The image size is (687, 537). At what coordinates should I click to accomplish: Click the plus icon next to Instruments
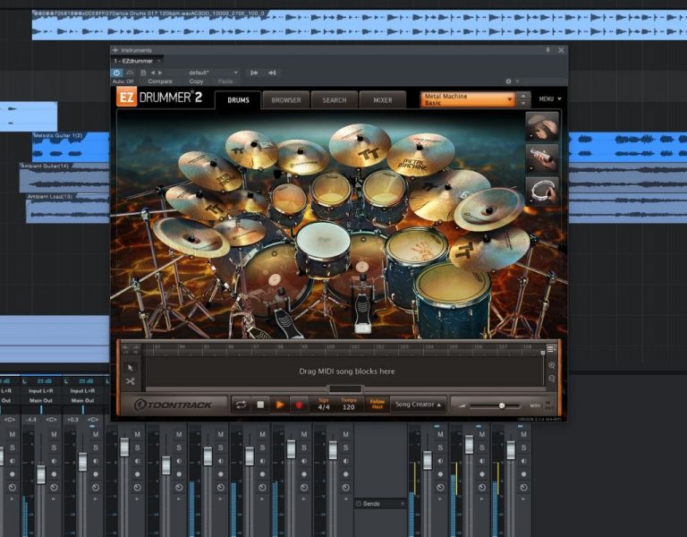click(x=115, y=50)
